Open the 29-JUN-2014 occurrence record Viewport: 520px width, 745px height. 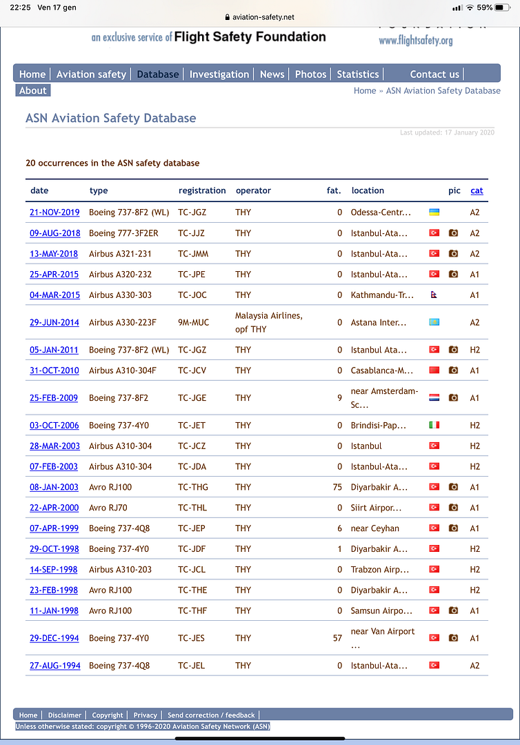54,322
